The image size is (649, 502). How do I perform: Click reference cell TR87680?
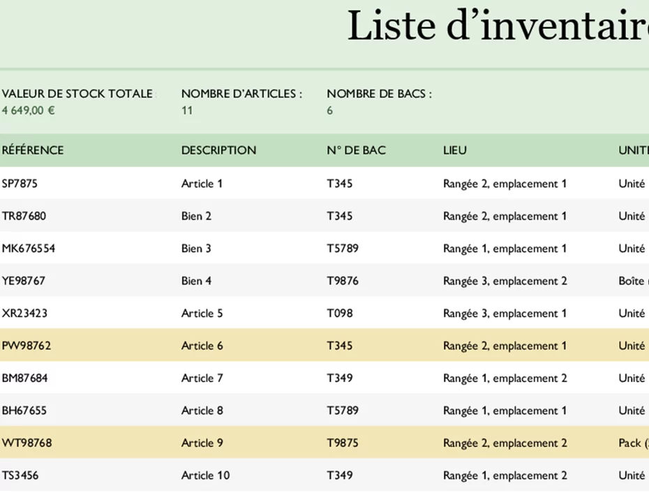[24, 216]
